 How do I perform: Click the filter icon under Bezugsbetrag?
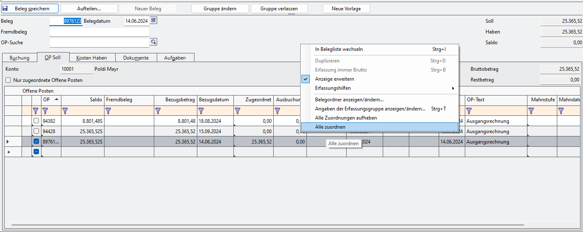158,111
